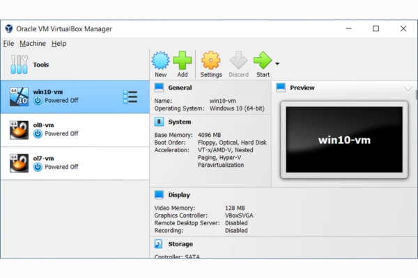
Task: Open Settings with the orange gear icon
Action: pyautogui.click(x=211, y=60)
